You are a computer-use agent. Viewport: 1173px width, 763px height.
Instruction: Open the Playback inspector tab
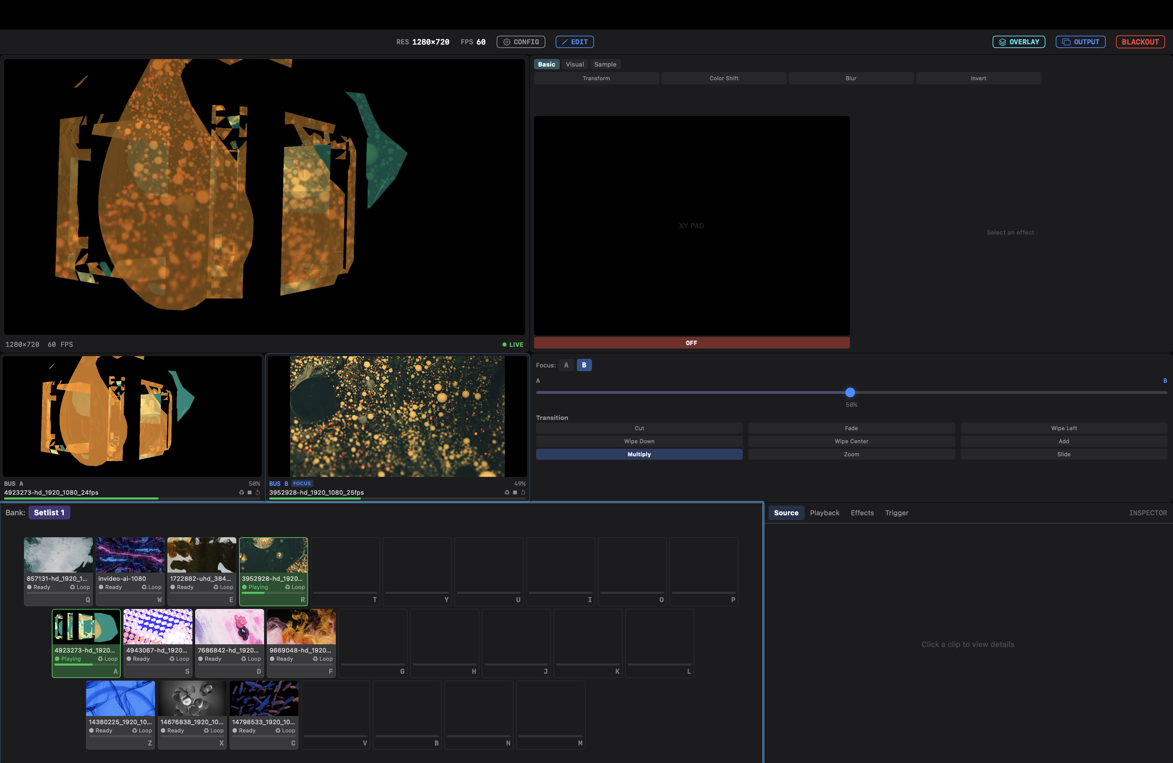pyautogui.click(x=824, y=513)
